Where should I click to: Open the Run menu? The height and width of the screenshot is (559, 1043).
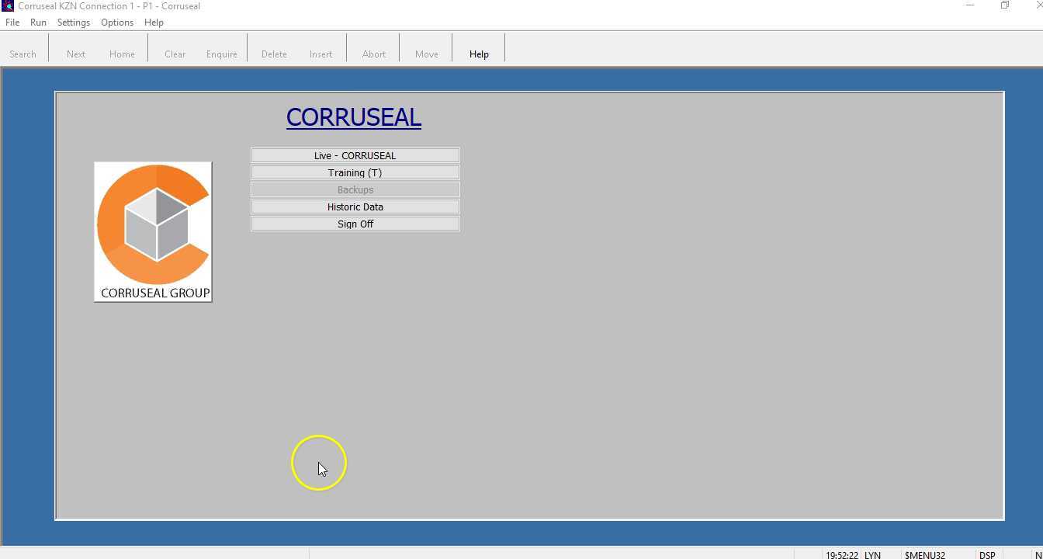pyautogui.click(x=37, y=22)
